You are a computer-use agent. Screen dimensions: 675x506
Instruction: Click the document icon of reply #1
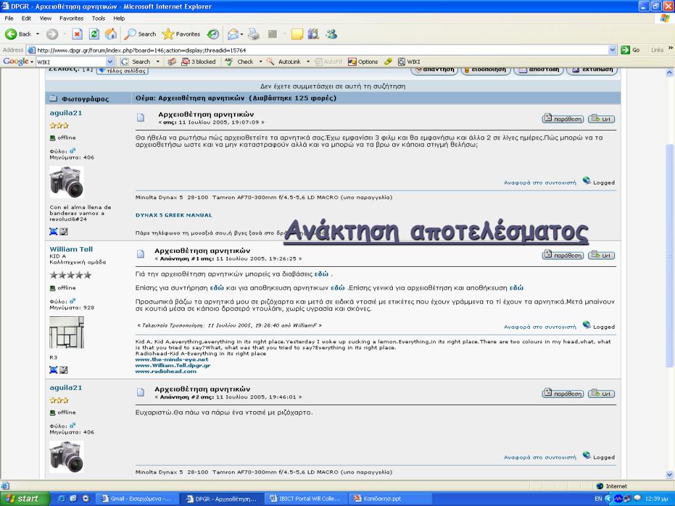click(x=141, y=254)
